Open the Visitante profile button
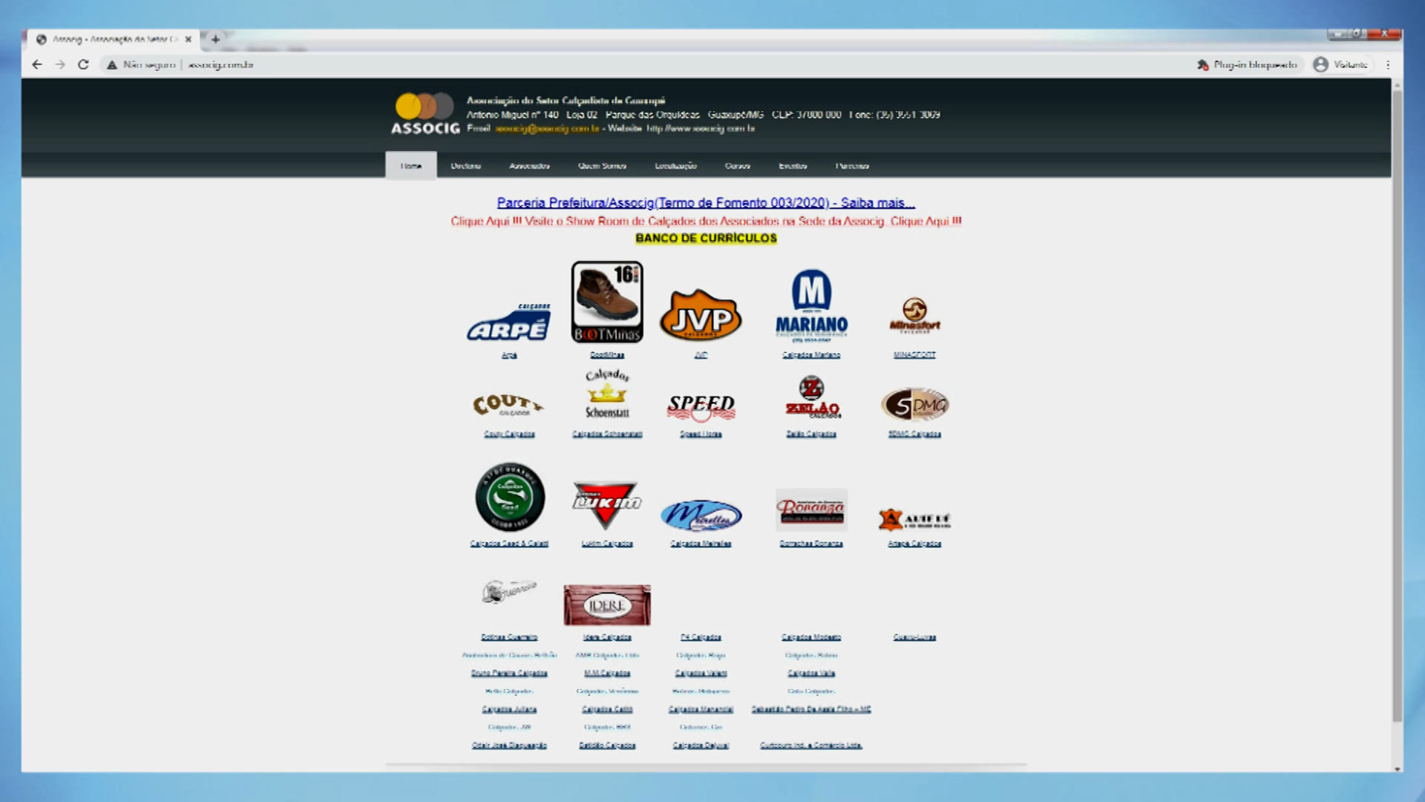The image size is (1425, 802). coord(1341,65)
